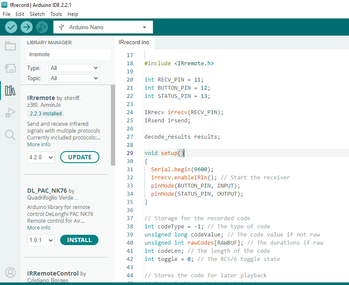The width and height of the screenshot is (349, 285).
Task: Click line number 18 in the gutter
Action: click(130, 64)
